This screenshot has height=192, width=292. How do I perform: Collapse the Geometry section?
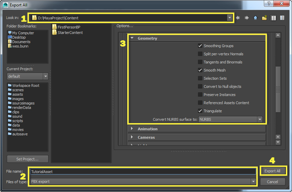pos(132,38)
